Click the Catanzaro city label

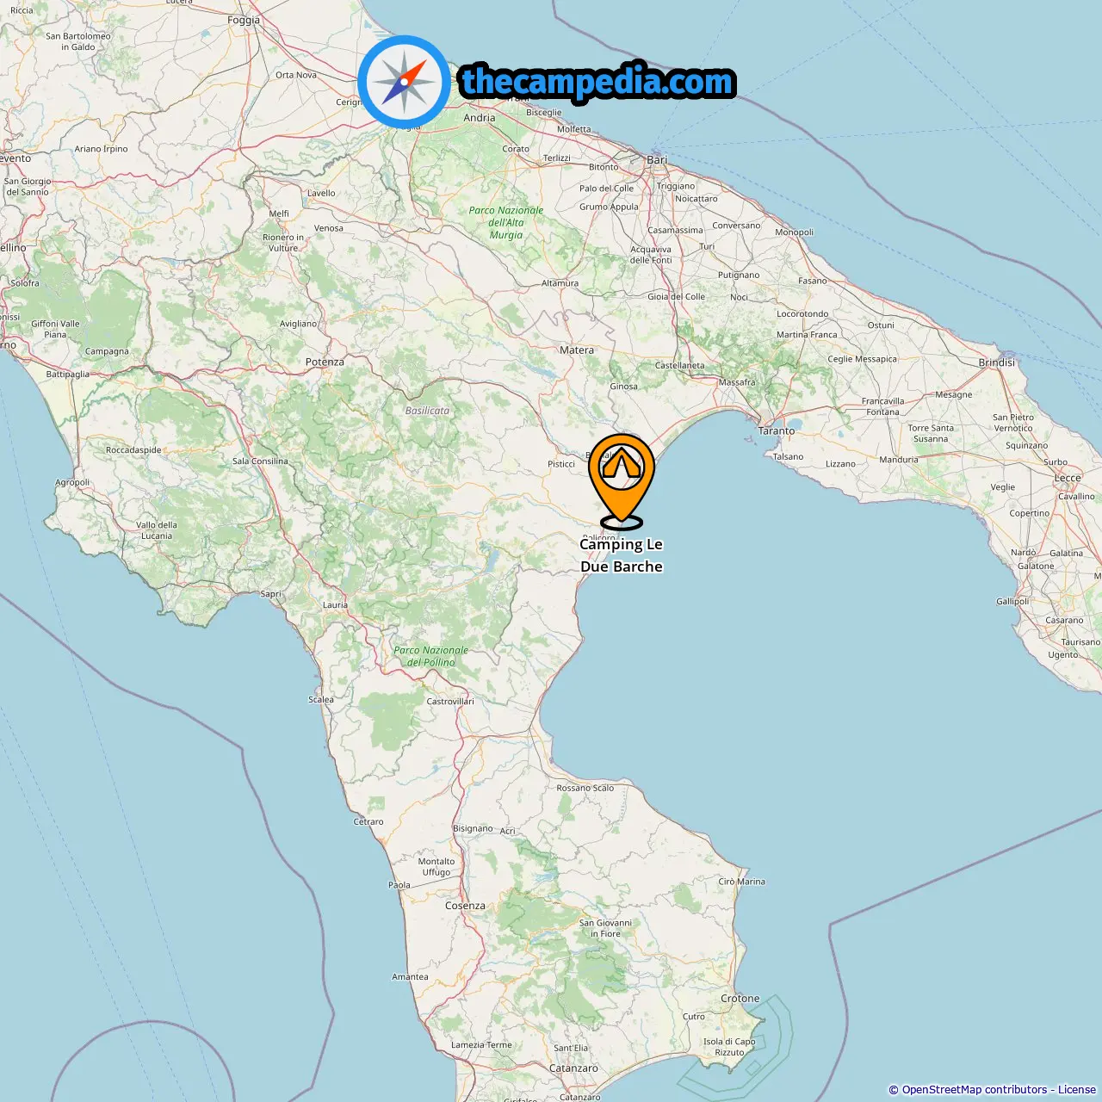click(x=573, y=1068)
